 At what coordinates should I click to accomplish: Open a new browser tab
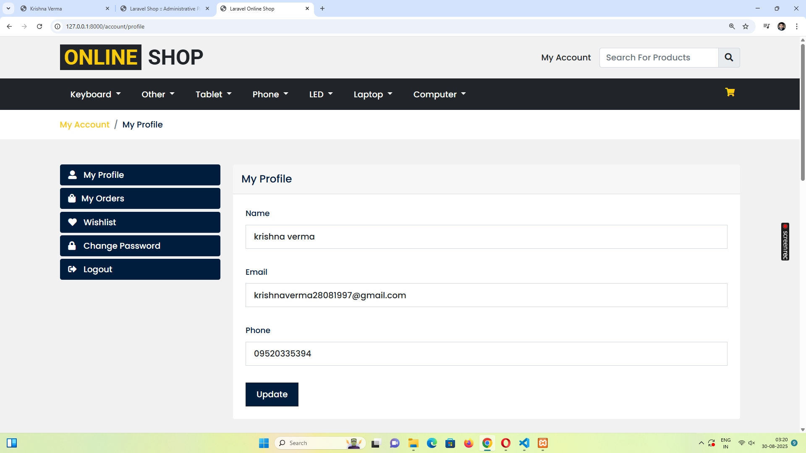pos(322,8)
